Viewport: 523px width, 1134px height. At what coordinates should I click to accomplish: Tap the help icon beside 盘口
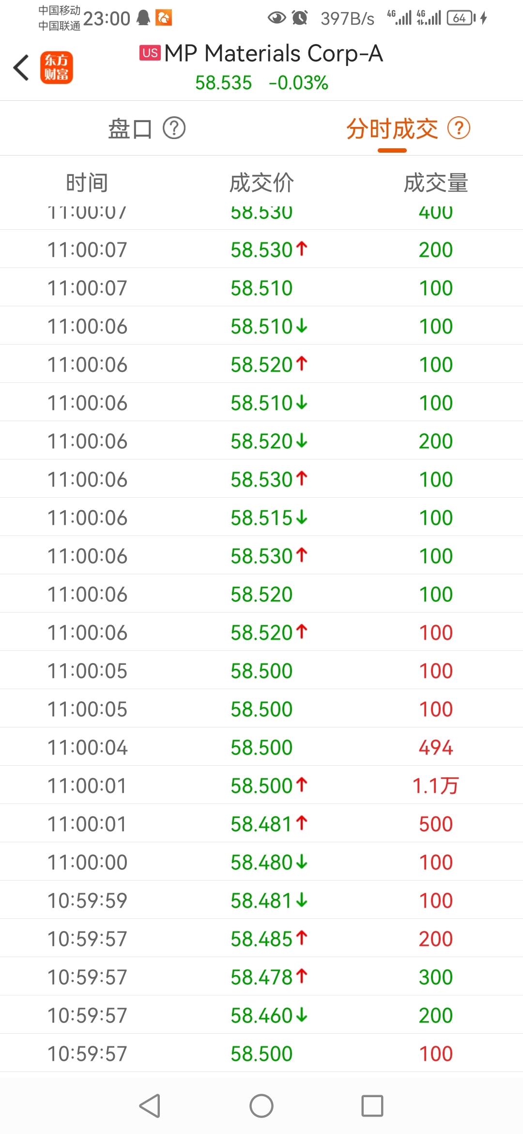coord(174,128)
